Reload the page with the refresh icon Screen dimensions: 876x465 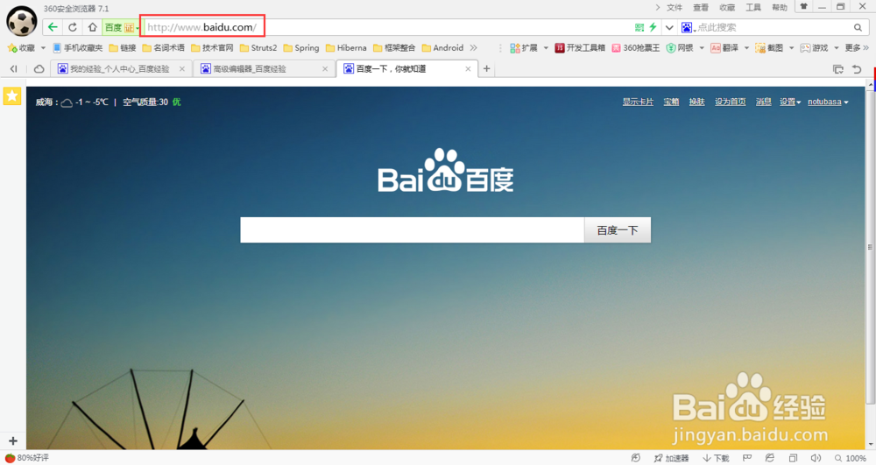click(x=73, y=27)
